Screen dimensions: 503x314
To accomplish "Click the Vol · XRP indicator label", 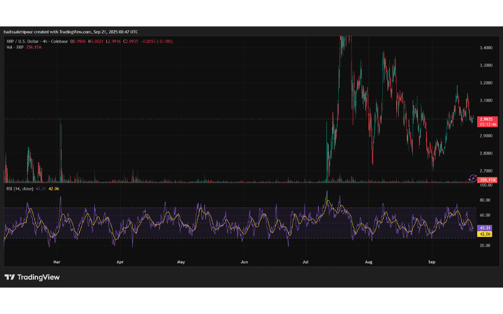I will coord(15,47).
